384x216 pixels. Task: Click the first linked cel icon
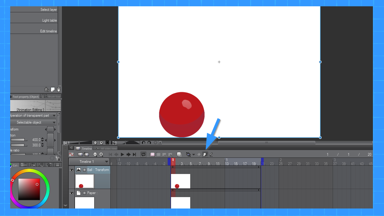point(164,154)
